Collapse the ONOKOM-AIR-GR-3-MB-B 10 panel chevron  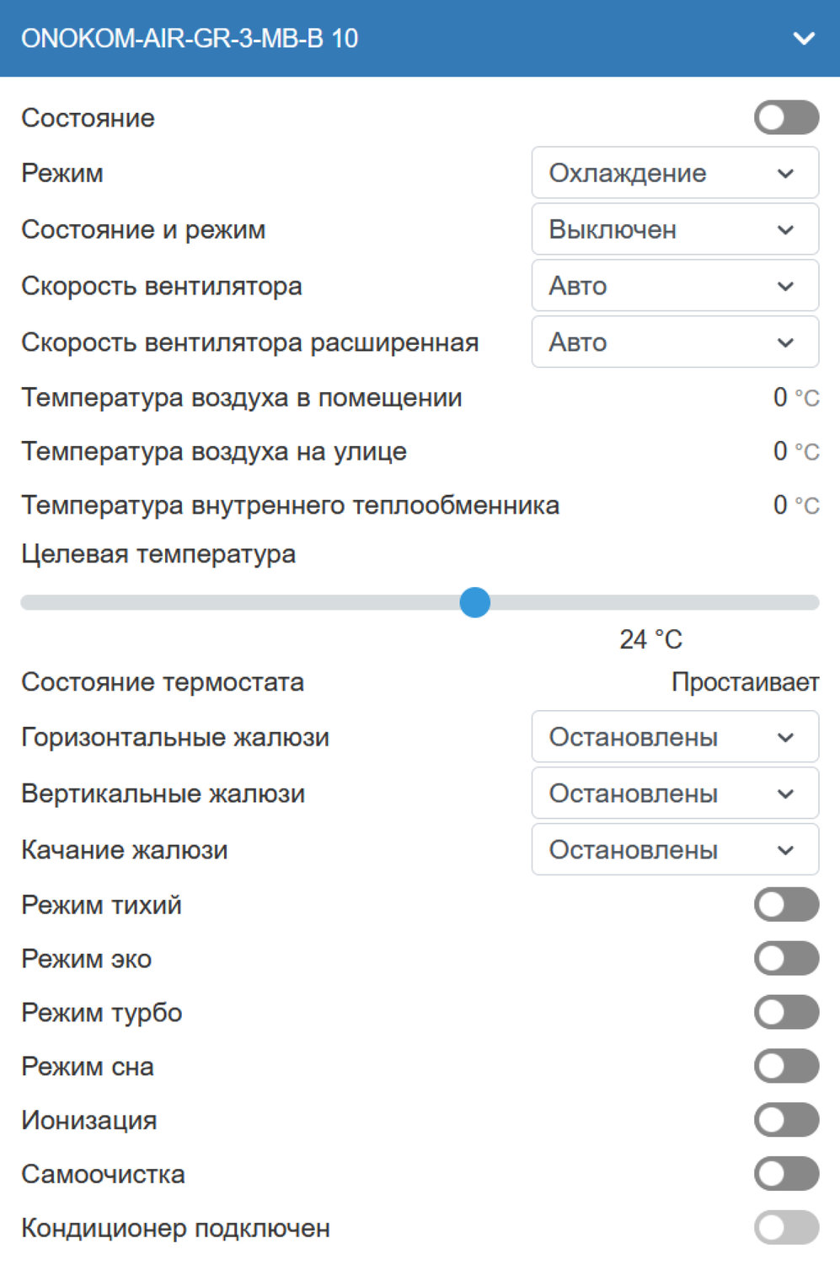pyautogui.click(x=804, y=39)
